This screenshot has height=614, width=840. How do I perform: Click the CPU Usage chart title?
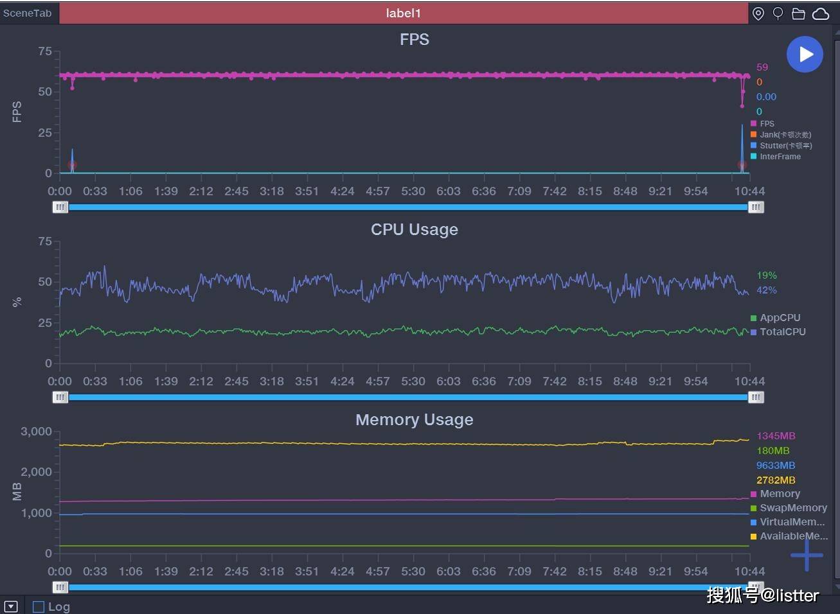(x=415, y=229)
